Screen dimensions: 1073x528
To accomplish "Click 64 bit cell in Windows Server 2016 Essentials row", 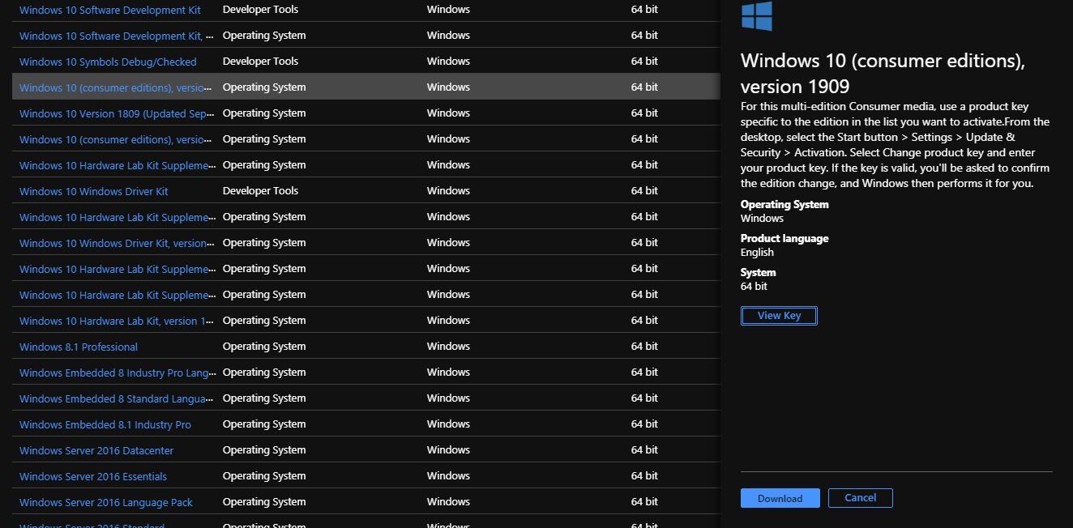I will click(644, 475).
